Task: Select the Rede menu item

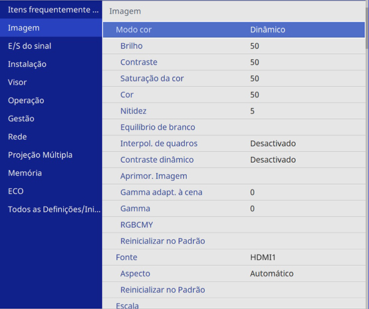Action: (51, 136)
